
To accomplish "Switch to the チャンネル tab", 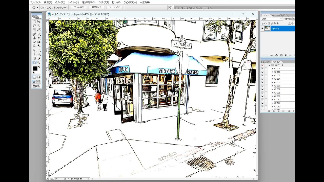I will pyautogui.click(x=276, y=15).
